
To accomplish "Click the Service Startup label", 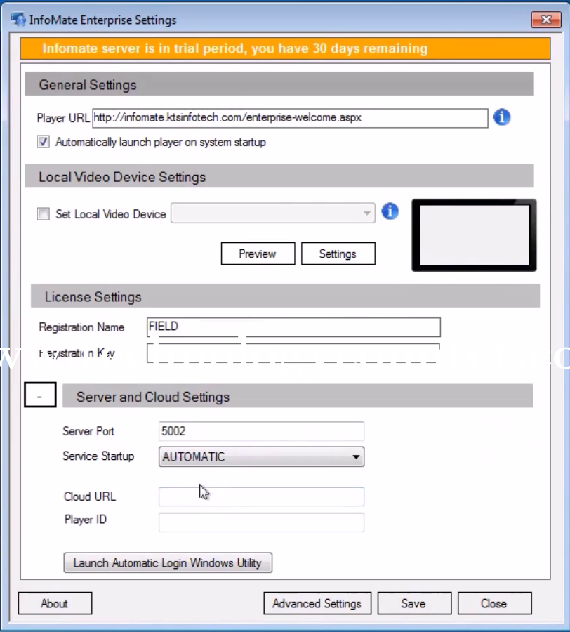I will [98, 456].
